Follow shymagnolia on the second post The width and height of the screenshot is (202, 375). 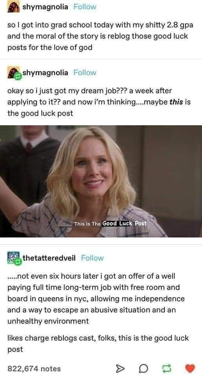tap(85, 73)
